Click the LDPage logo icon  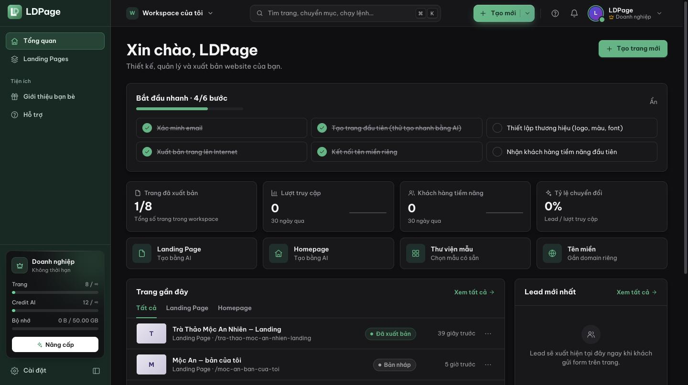click(15, 12)
